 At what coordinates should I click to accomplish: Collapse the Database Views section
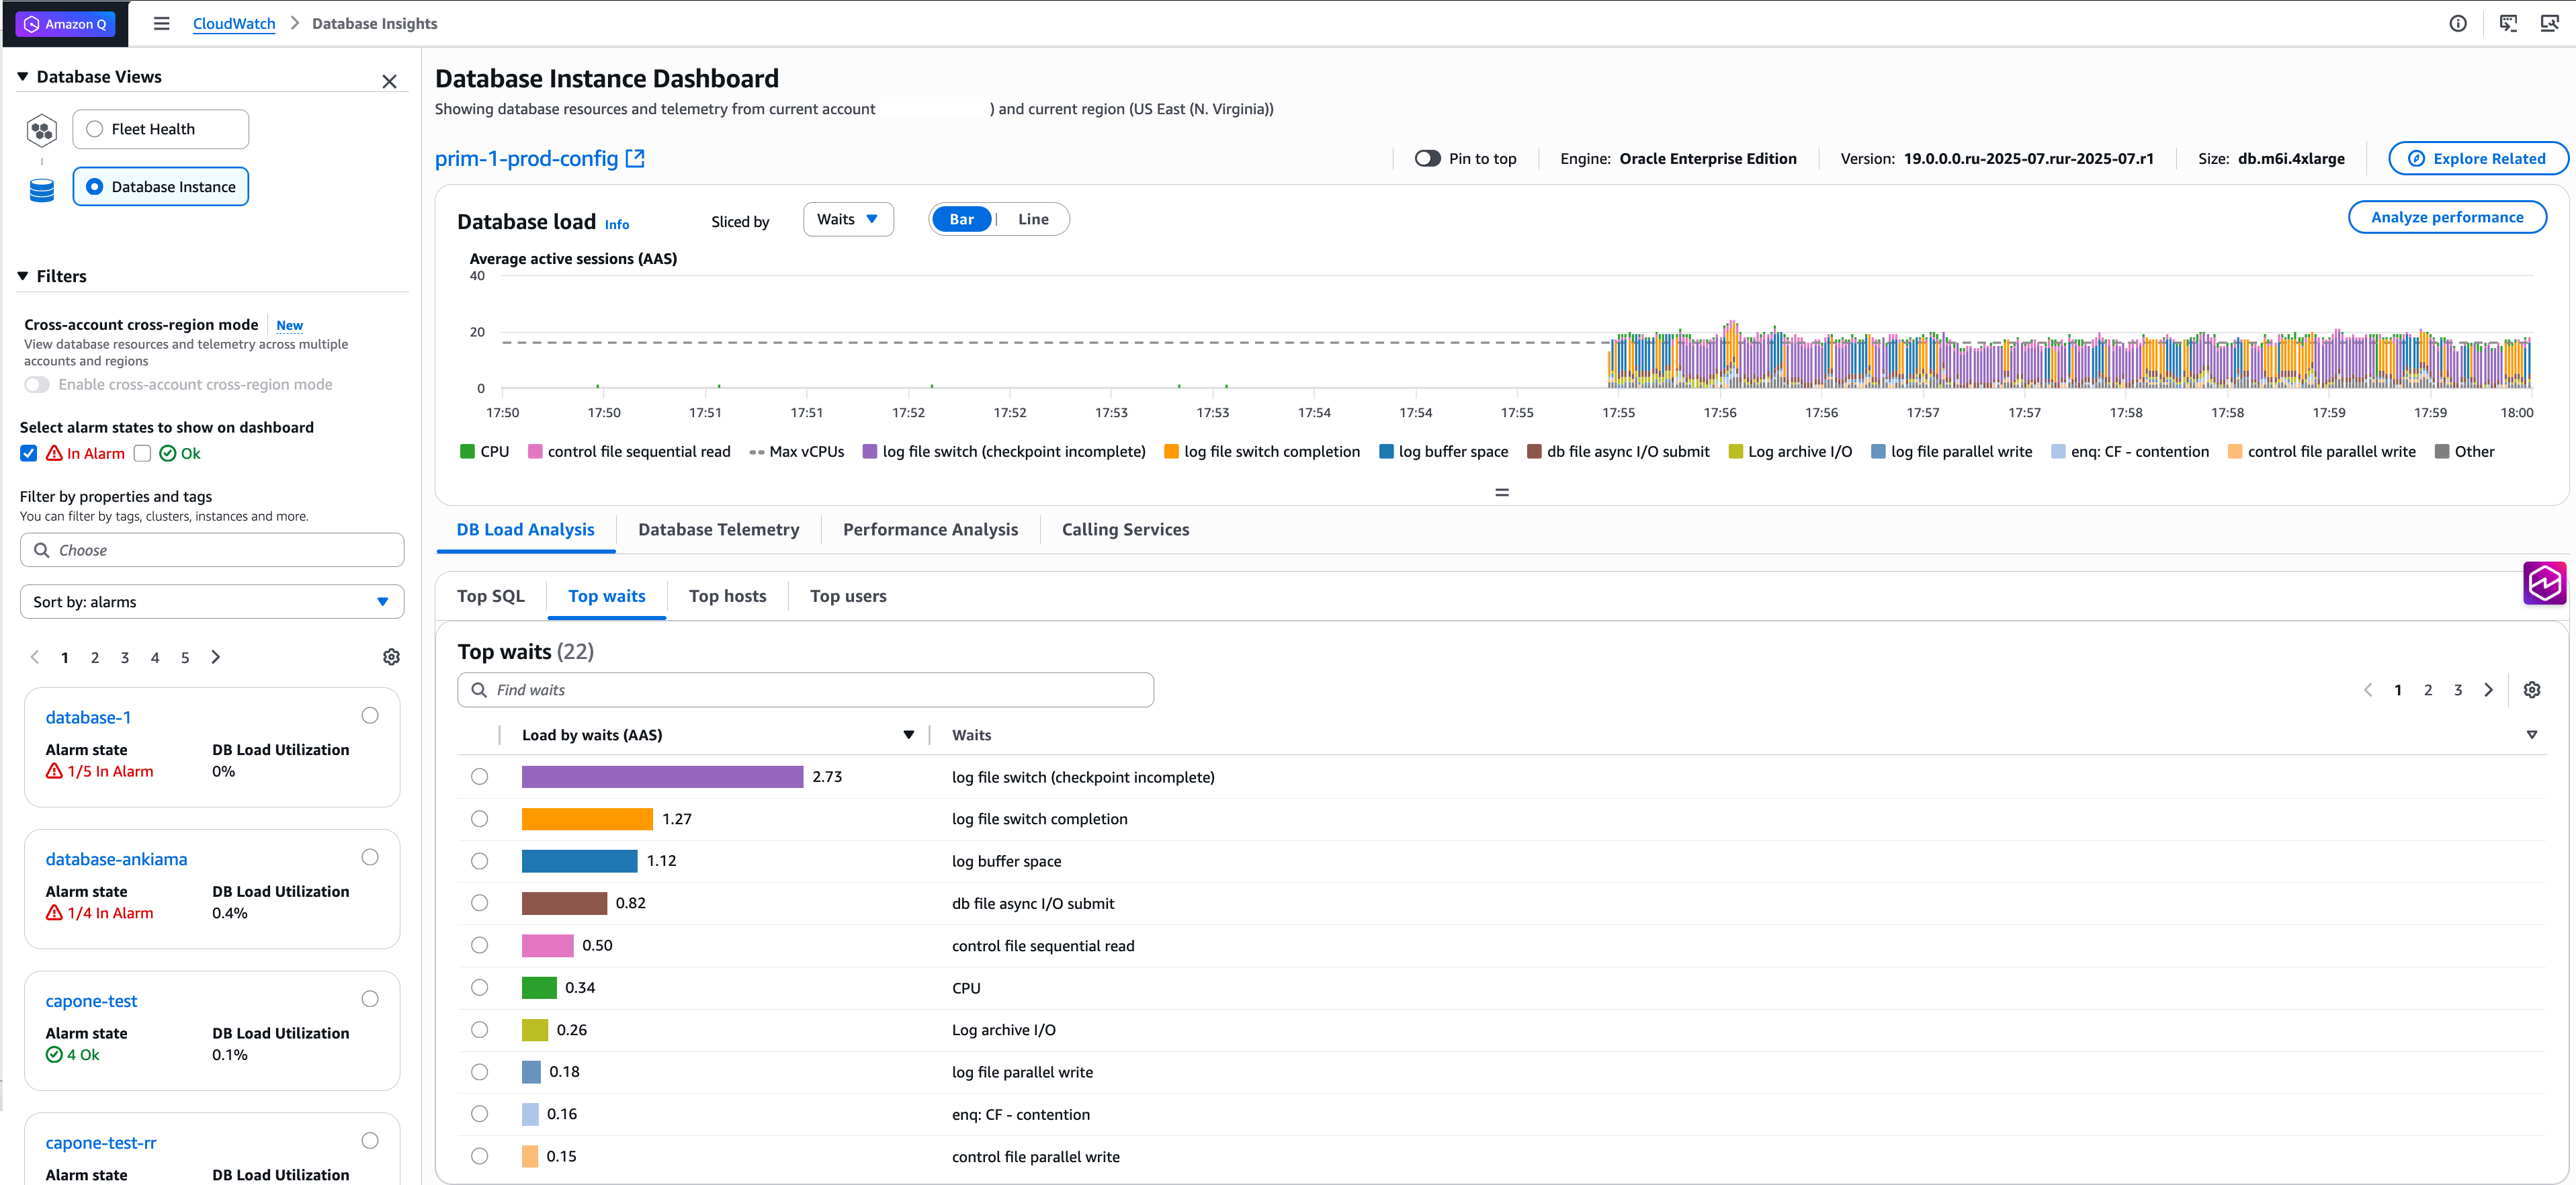click(x=22, y=77)
